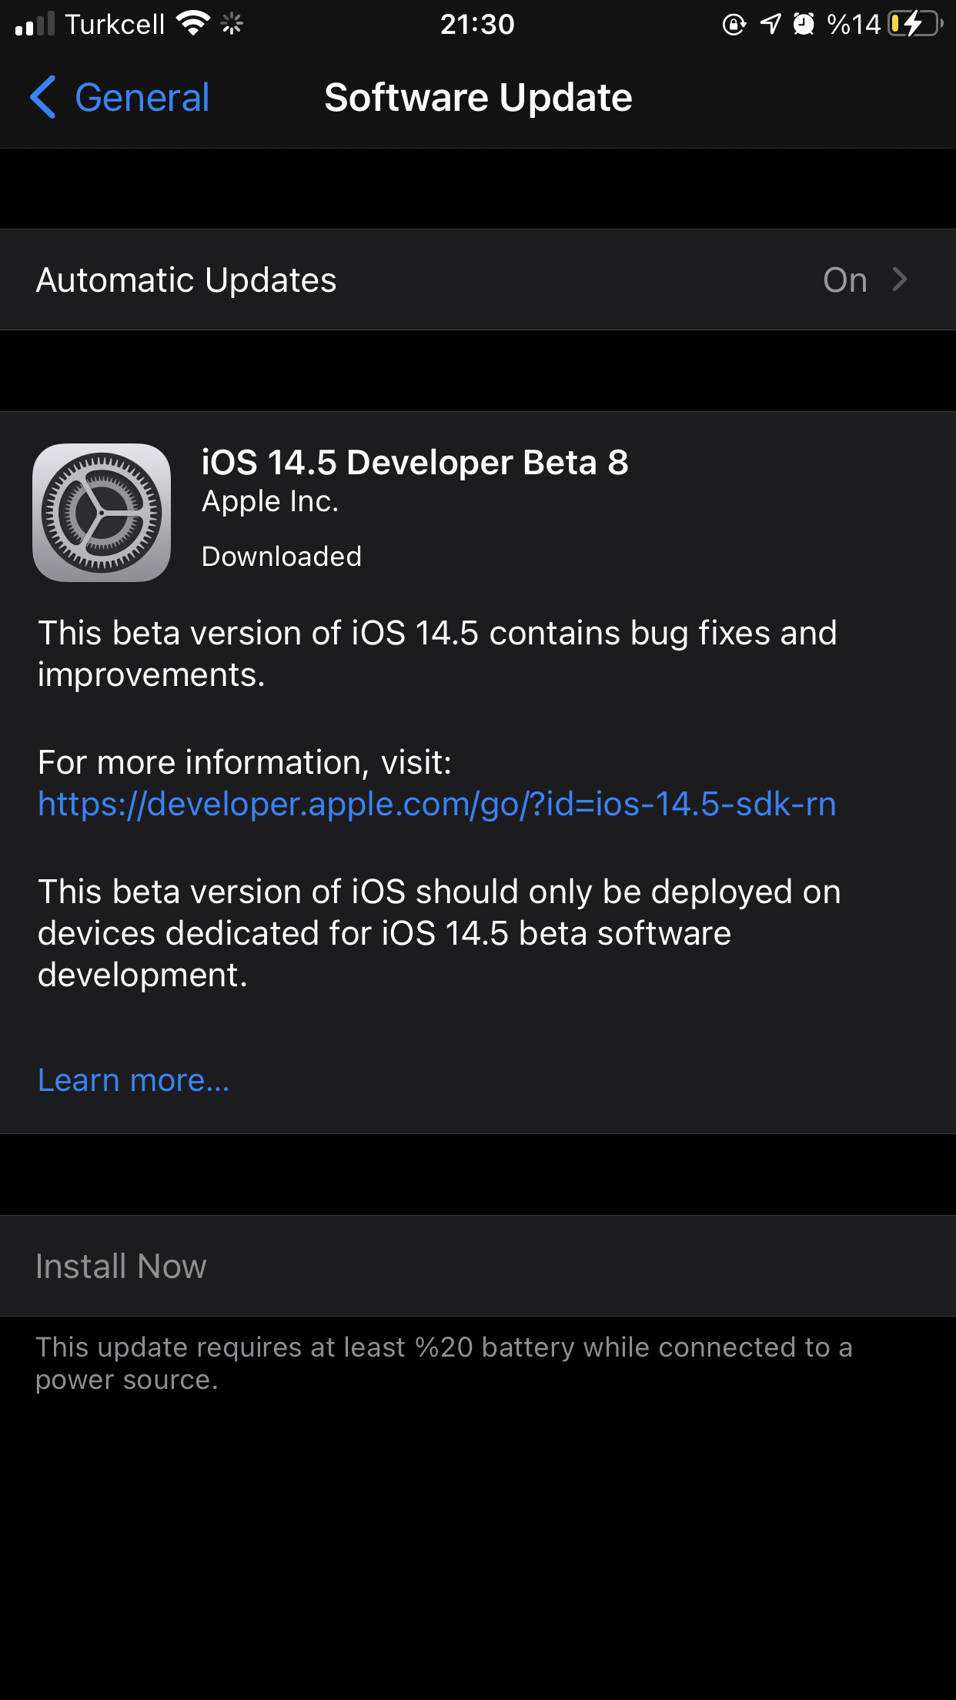Tap the back chevron arrow icon
The width and height of the screenshot is (956, 1700).
coord(43,97)
